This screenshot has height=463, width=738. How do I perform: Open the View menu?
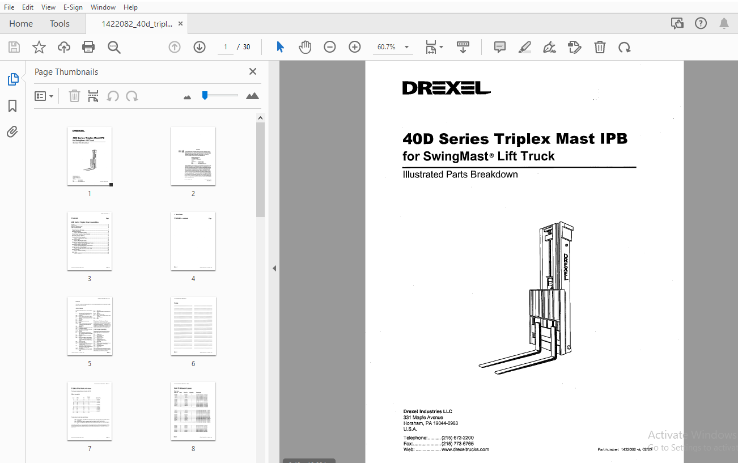[x=49, y=7]
